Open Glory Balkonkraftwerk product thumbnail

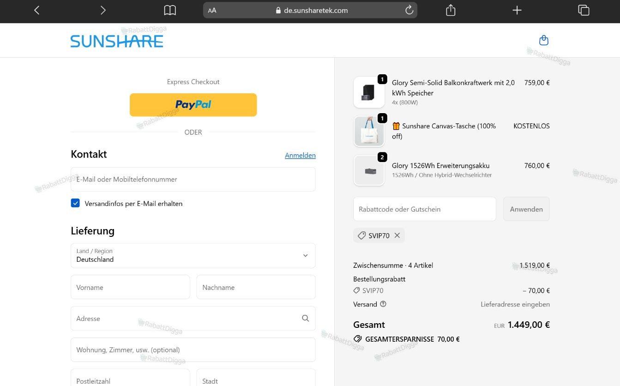coord(369,92)
